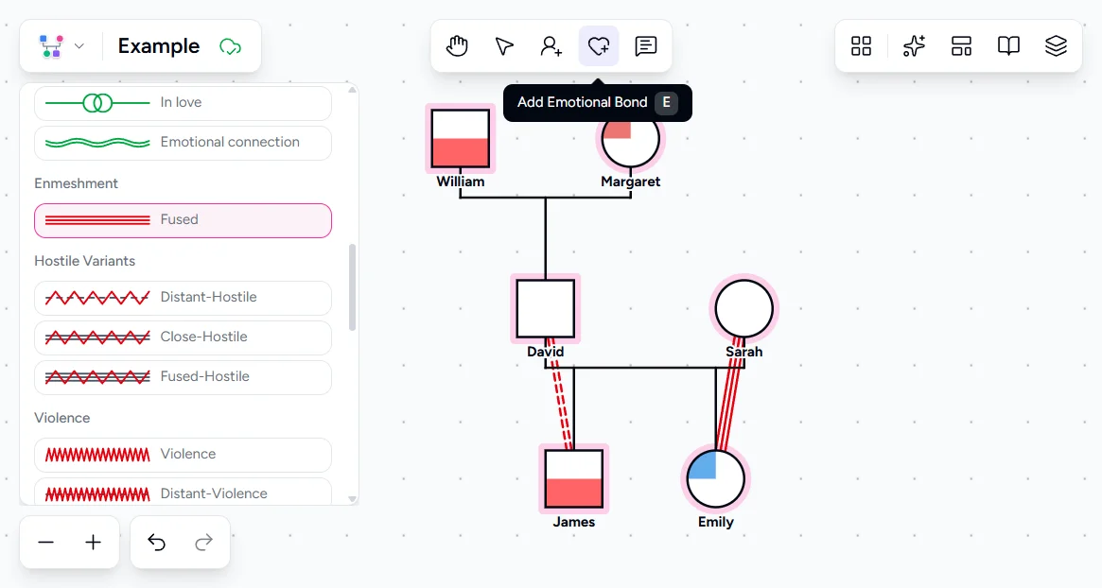Expand the dropdown chevron beside the logo
The height and width of the screenshot is (588, 1102).
[79, 46]
